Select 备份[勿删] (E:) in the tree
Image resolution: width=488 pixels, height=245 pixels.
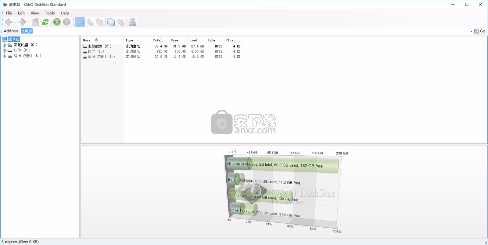27,56
